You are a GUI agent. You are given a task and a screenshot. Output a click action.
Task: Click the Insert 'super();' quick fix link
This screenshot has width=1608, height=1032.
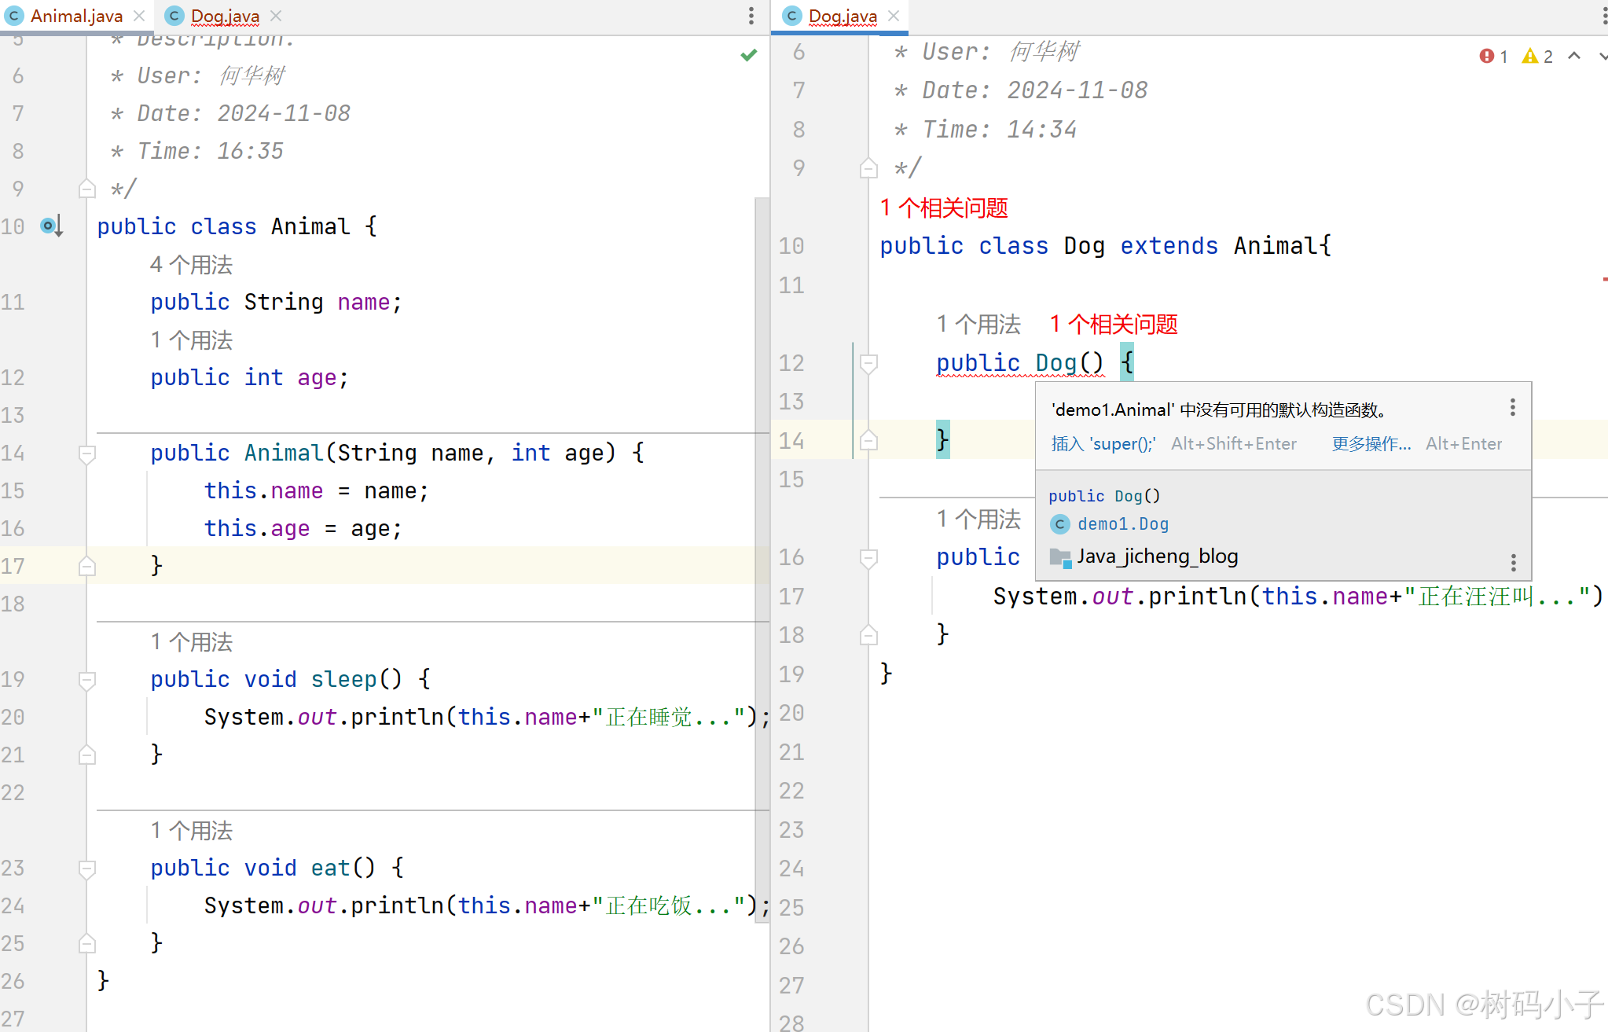1103,444
